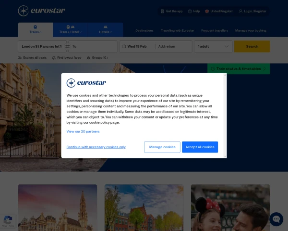288x231 pixels.
Task: Switch to the Hotels tab
Action: click(x=106, y=30)
